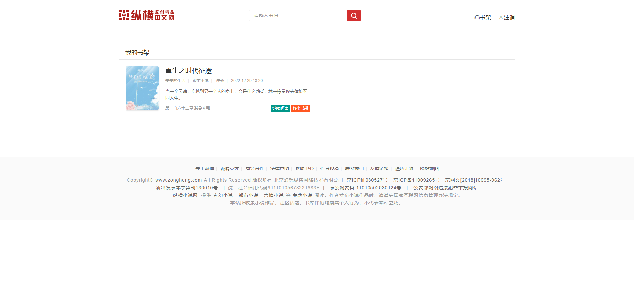Open the bookshelf link with book icon
634x303 pixels.
[483, 17]
